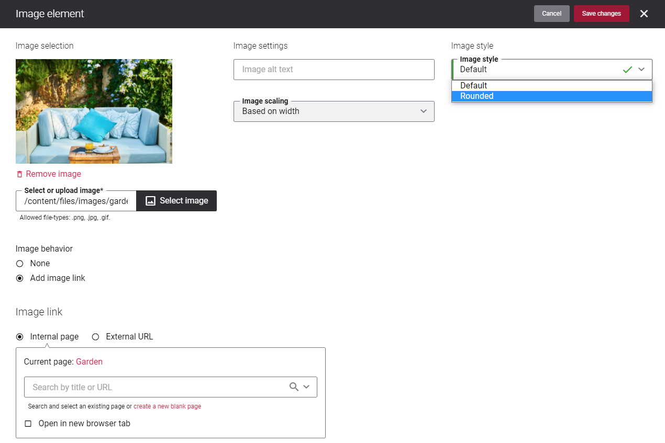Pick Rounded from the style list

[552, 96]
